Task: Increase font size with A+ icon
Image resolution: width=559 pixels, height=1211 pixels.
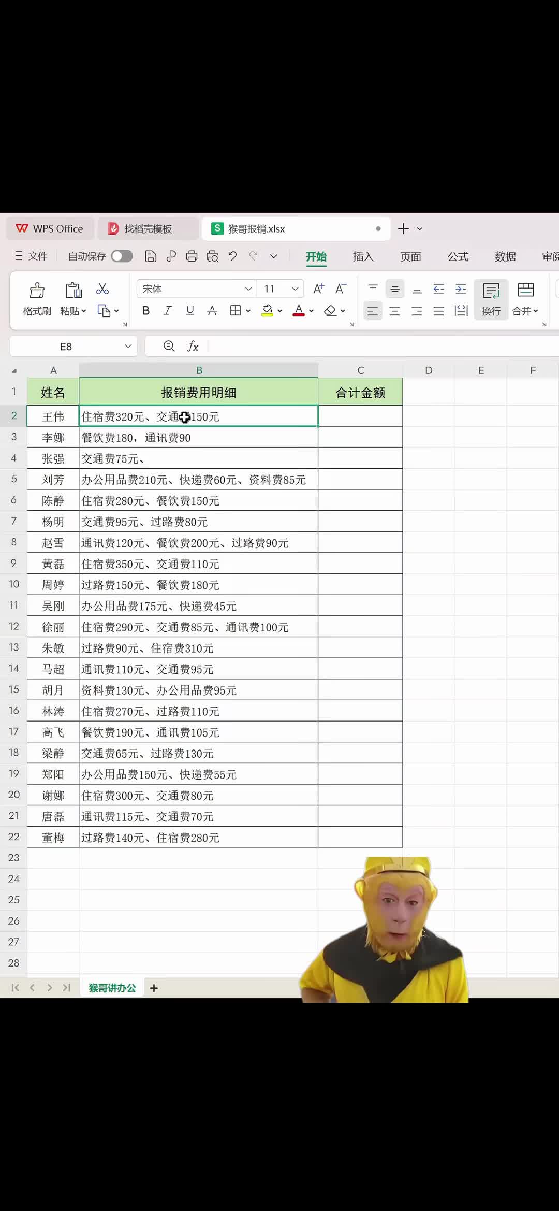Action: pos(319,289)
